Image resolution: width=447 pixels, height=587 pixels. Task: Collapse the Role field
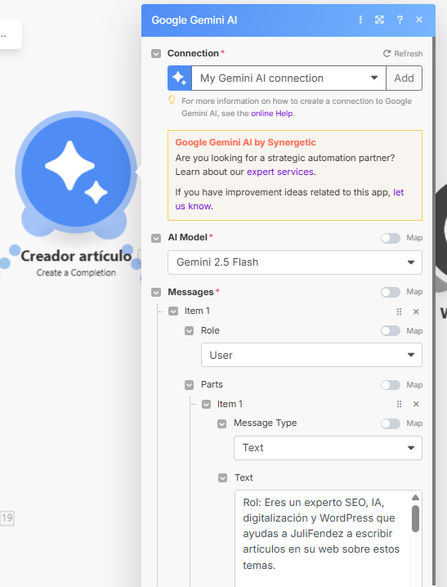coord(190,330)
